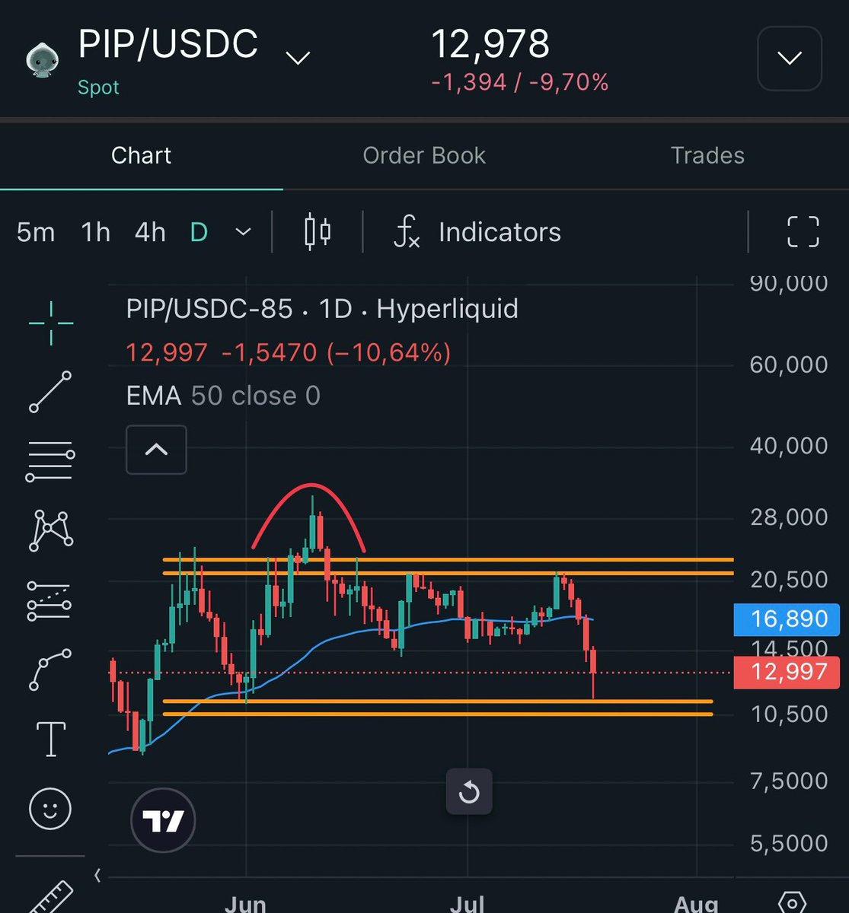Select the ruler measure tool

coord(50,898)
